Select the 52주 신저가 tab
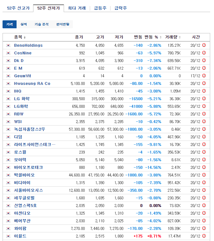The image size is (214, 241). pyautogui.click(x=49, y=8)
